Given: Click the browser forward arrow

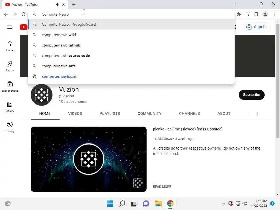Looking at the screenshot, I should coord(15,14).
